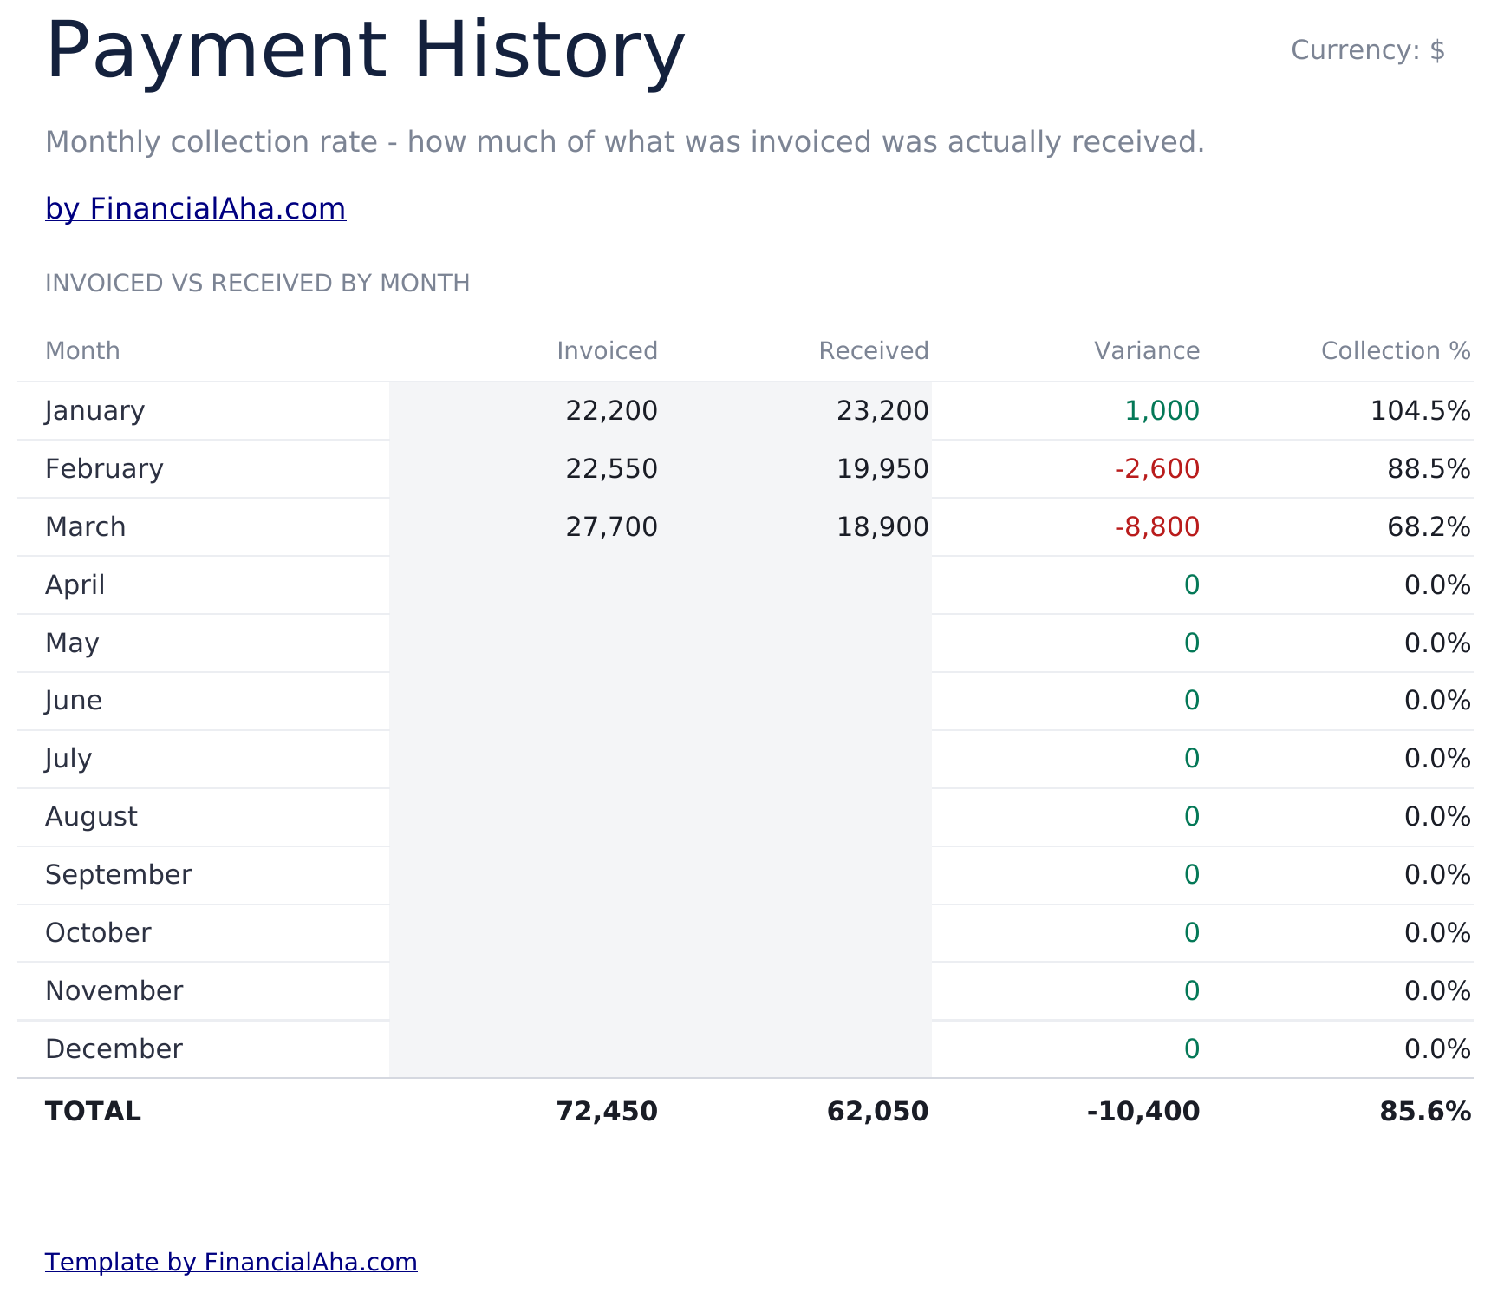Click the 'November' row label

[x=114, y=991]
